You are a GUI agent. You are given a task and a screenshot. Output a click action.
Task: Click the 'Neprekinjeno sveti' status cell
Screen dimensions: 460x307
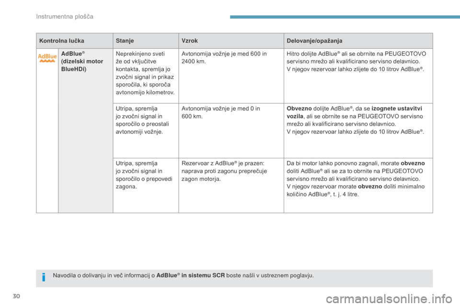coord(146,76)
